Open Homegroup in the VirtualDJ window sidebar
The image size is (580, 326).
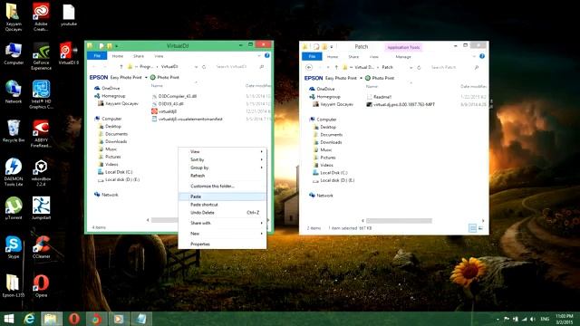tap(111, 96)
